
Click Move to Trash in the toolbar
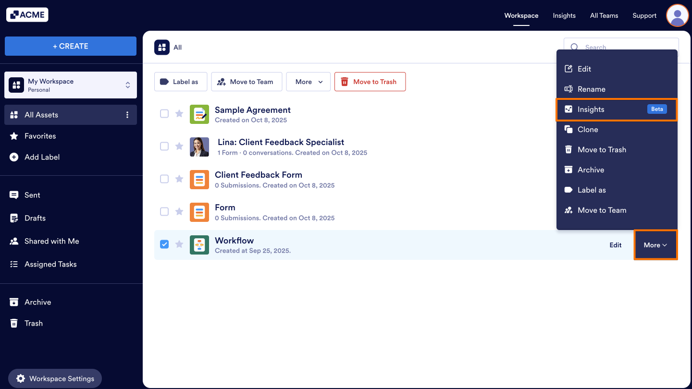[370, 82]
